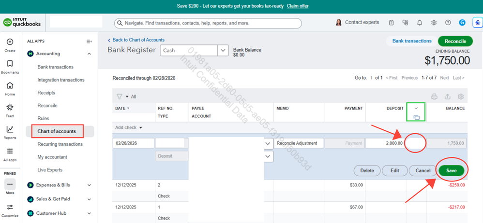Open Integration transactions
The image size is (483, 223).
pos(61,80)
